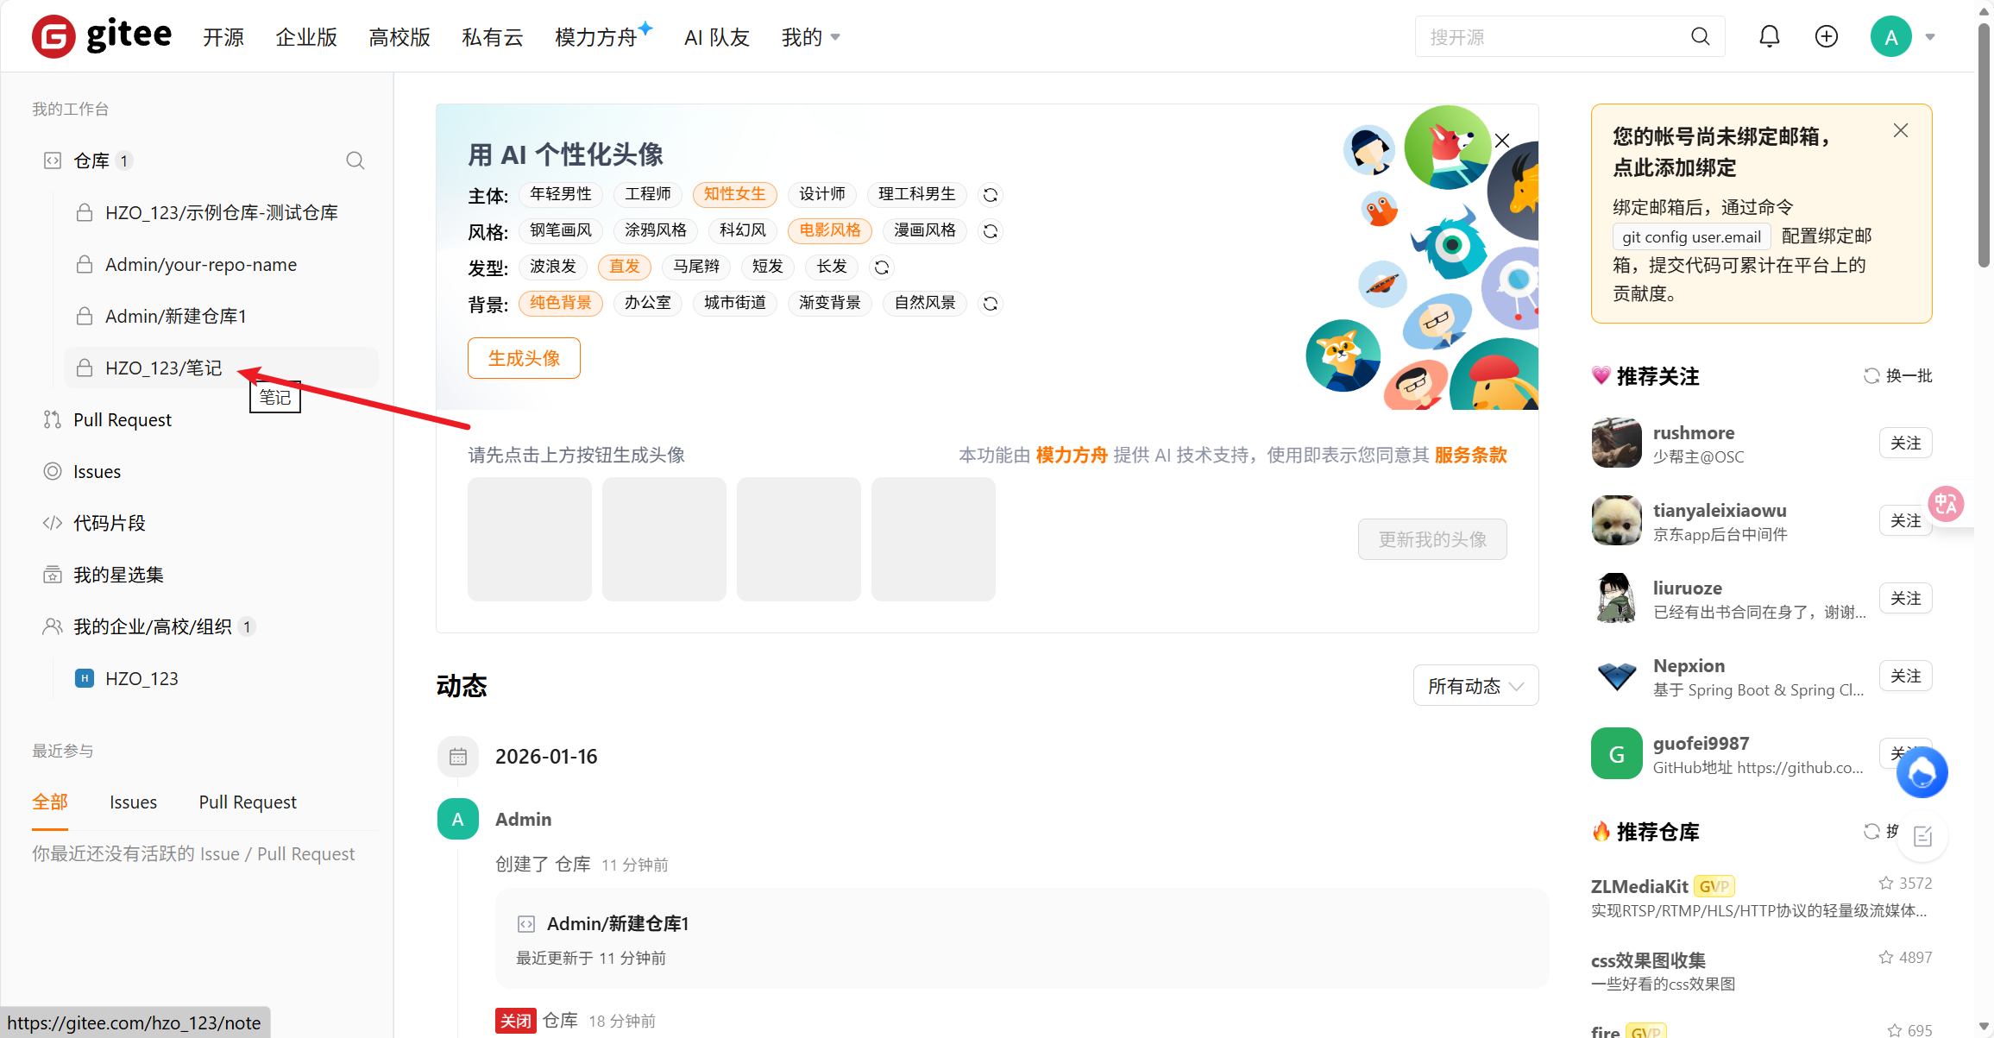Click the 搜开源 search input field
This screenshot has width=1994, height=1038.
pos(1553,35)
